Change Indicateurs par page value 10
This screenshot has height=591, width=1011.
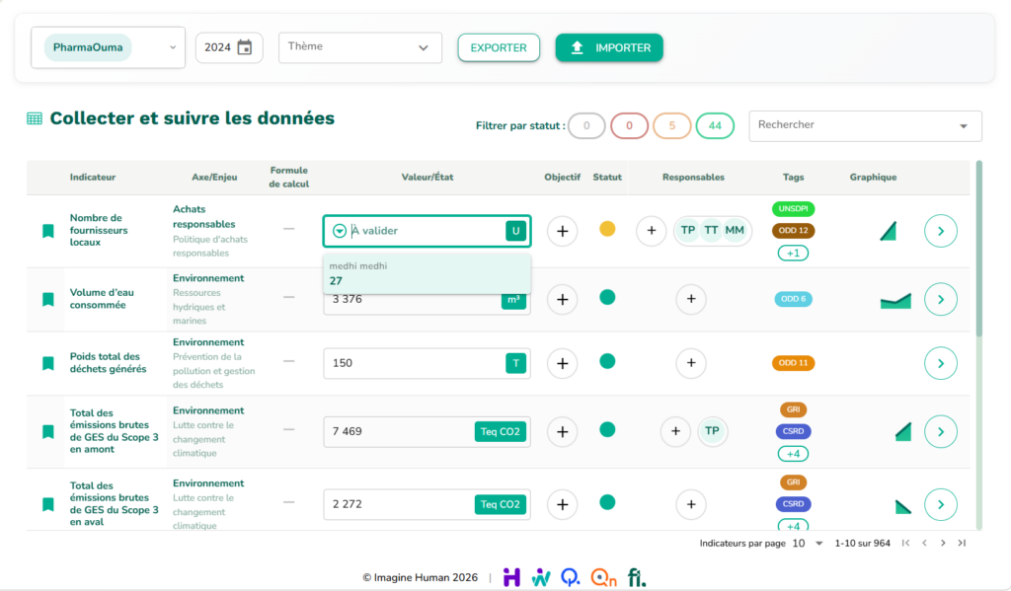click(808, 544)
